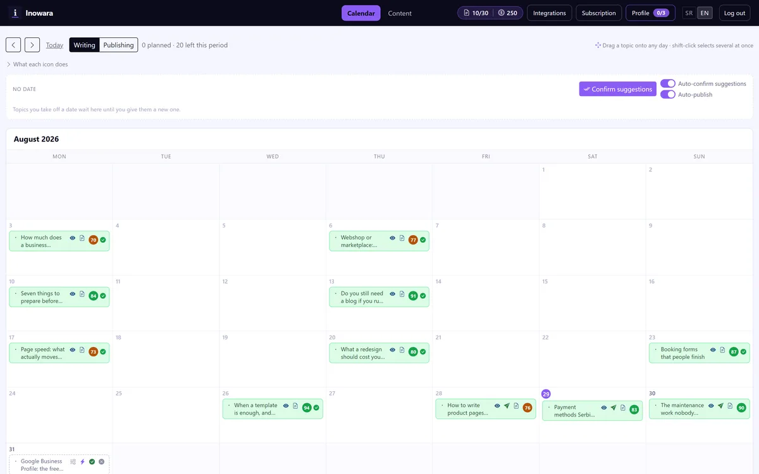Open document icon on 'What a redesign' card
This screenshot has width=759, height=474.
click(x=402, y=350)
